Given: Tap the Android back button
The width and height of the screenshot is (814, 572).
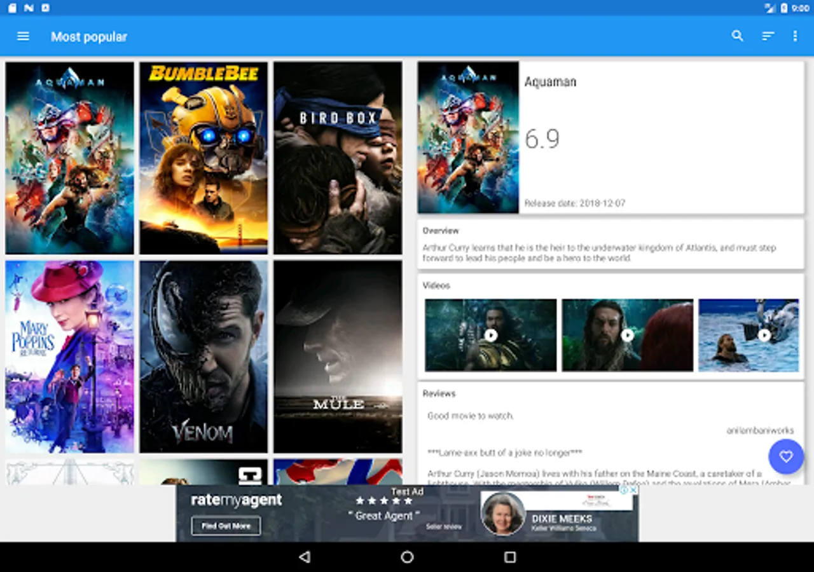Looking at the screenshot, I should pyautogui.click(x=305, y=557).
